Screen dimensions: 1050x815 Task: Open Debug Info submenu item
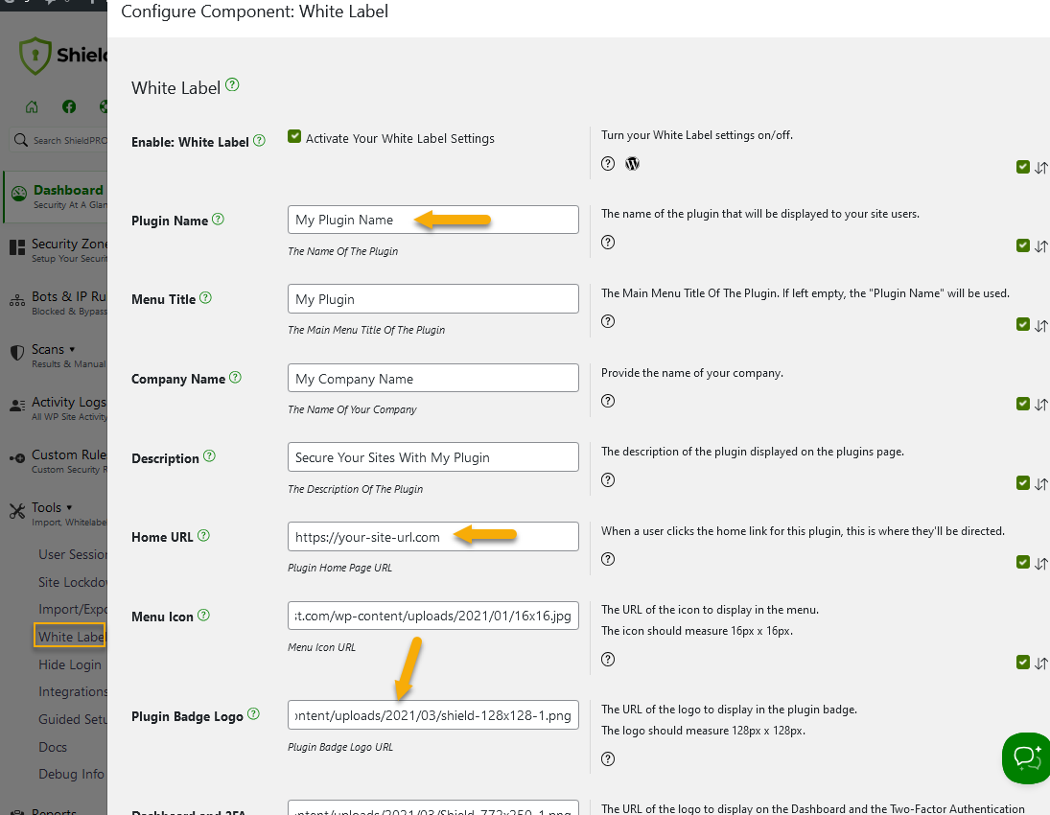(70, 774)
